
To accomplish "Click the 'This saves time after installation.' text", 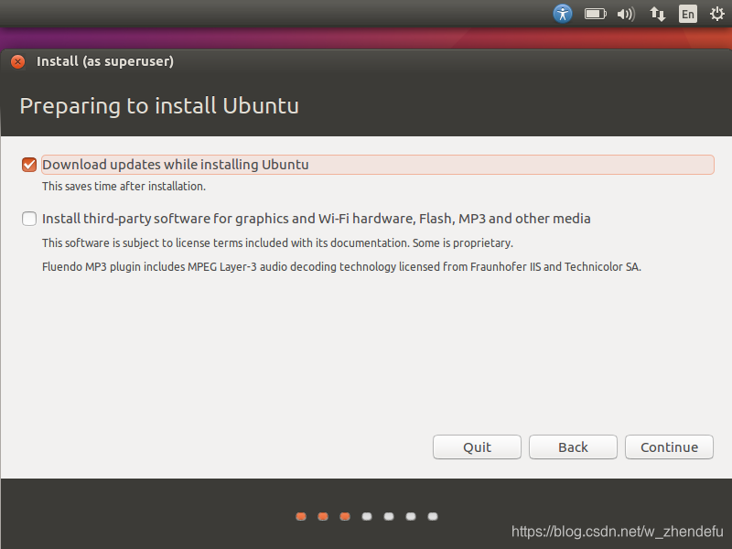I will [x=124, y=187].
